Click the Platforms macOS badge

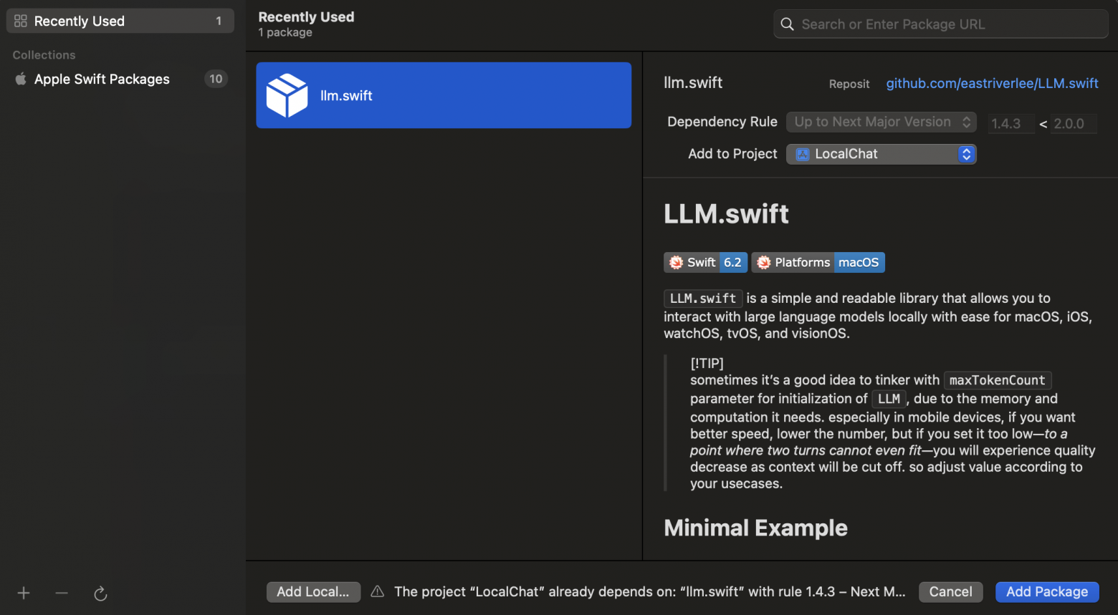click(x=818, y=262)
